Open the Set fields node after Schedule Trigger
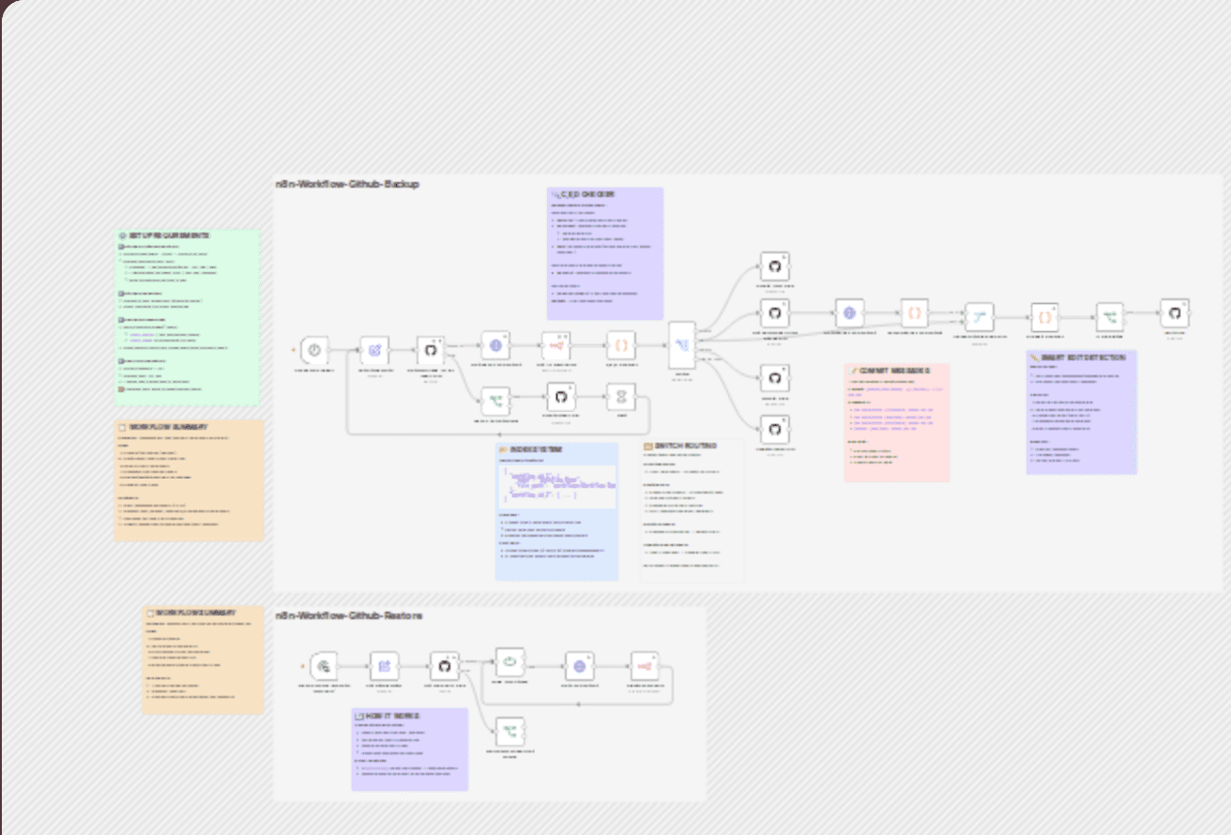The image size is (1231, 835). click(374, 349)
